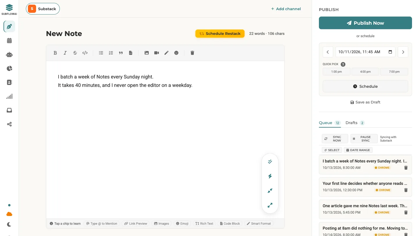Open the calendar page in sidebar
The width and height of the screenshot is (419, 236).
tap(9, 41)
